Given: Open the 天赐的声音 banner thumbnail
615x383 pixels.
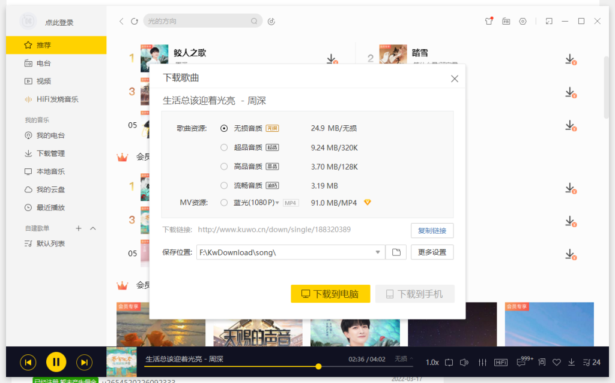Looking at the screenshot, I should [258, 333].
